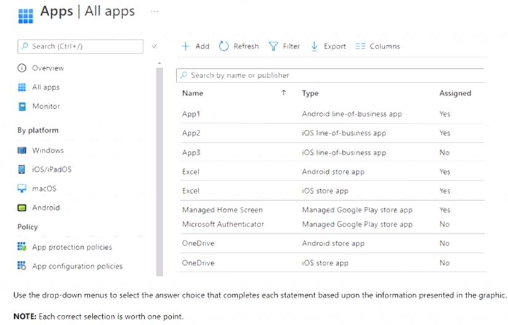Refresh the apps list

[x=246, y=46]
